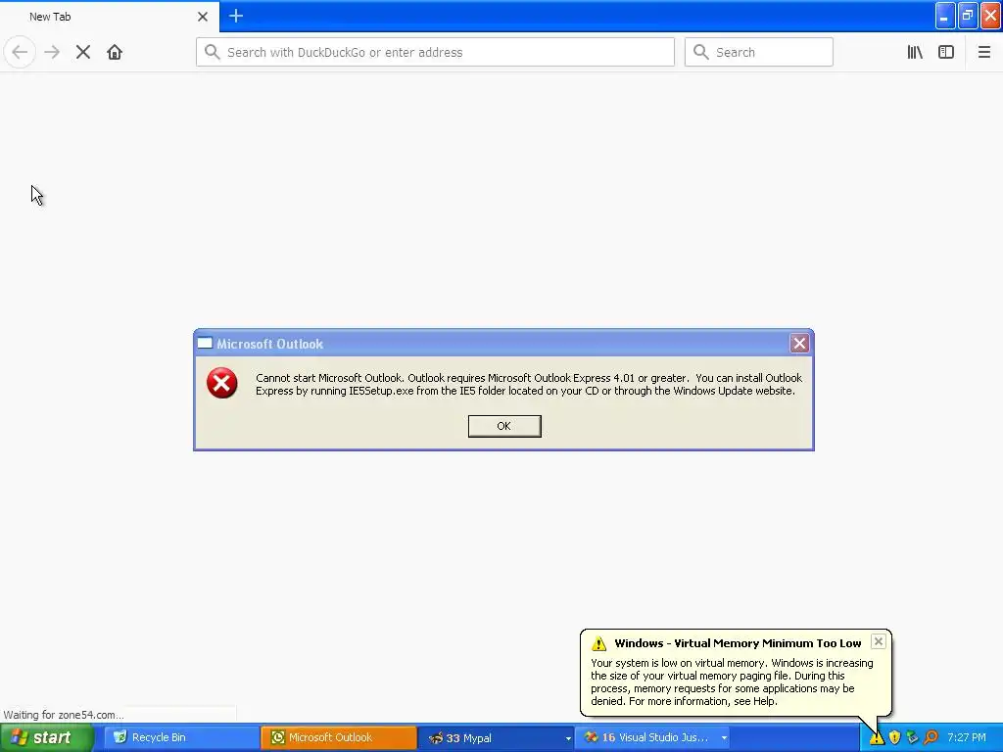This screenshot has height=752, width=1003.
Task: Click the 7:27 PM clock
Action: click(x=967, y=737)
